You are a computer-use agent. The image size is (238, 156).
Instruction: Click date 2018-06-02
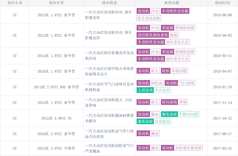[222, 35]
